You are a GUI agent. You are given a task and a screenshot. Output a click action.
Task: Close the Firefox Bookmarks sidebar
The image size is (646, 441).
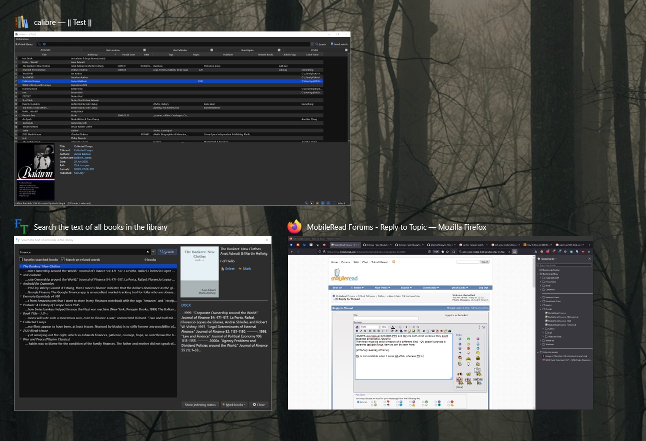(589, 259)
